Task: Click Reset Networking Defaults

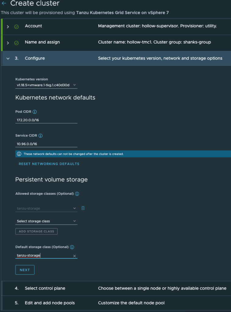Action: coord(49,164)
